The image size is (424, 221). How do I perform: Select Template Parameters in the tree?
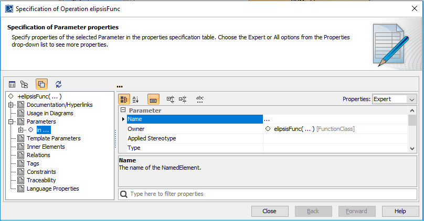(x=54, y=138)
